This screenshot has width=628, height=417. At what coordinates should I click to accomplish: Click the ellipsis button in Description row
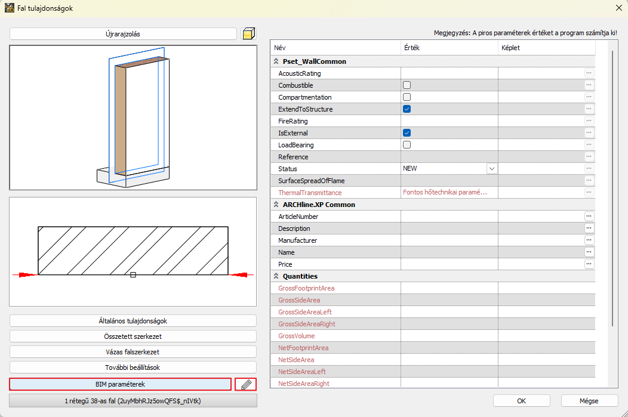point(589,228)
